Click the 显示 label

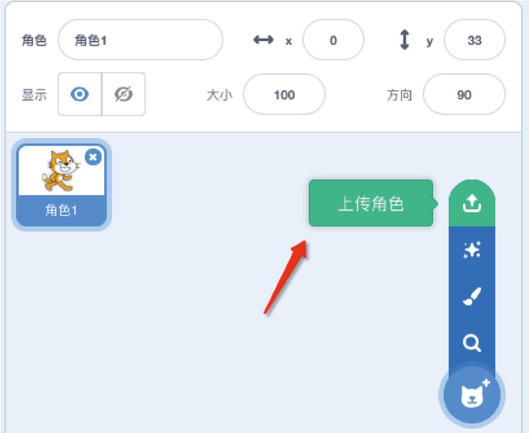pyautogui.click(x=34, y=95)
